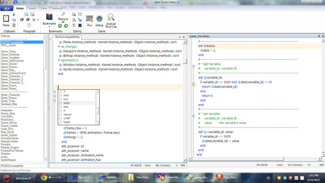Image resolution: width=325 pixels, height=183 pixels.
Task: Collapse the Get Variable comment block
Action: (x=194, y=66)
